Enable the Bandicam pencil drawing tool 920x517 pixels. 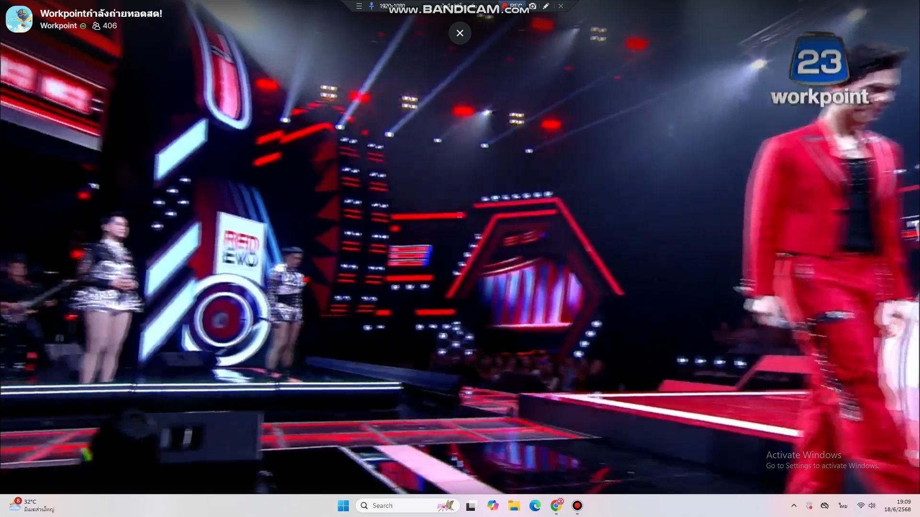point(546,6)
